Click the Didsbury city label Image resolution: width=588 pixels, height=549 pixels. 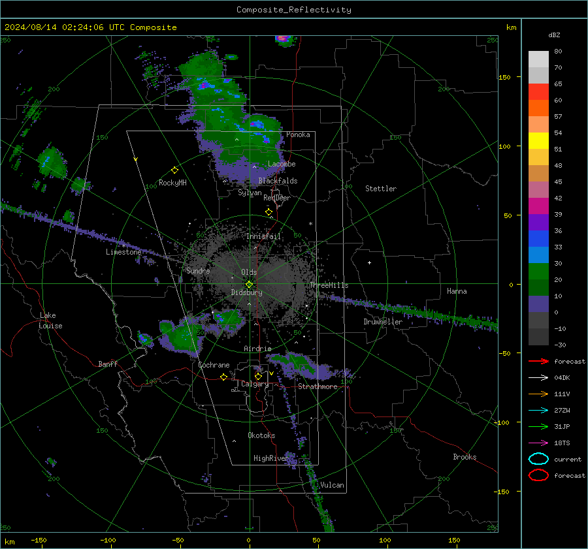click(x=246, y=292)
